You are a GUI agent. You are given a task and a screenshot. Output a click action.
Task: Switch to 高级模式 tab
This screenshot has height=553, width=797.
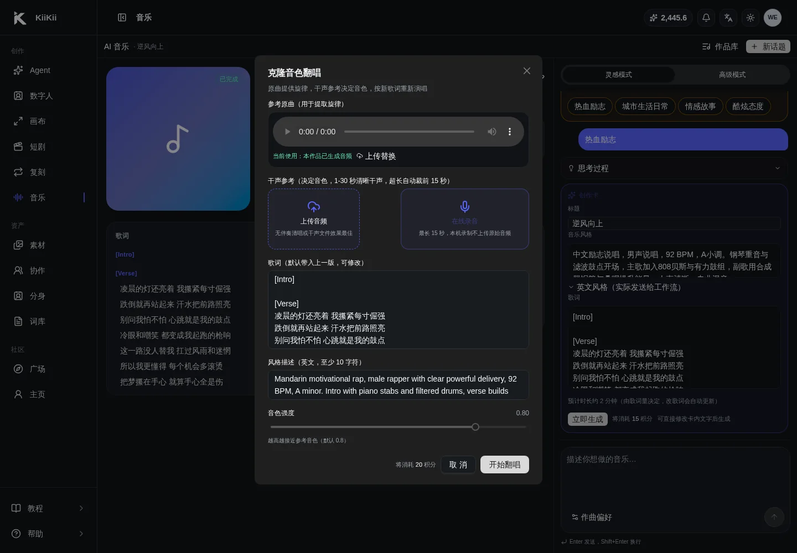[732, 75]
